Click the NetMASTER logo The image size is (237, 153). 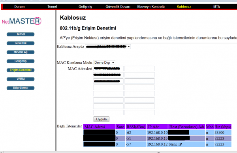point(21,21)
